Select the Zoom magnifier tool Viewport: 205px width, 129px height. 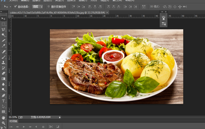click(4, 123)
